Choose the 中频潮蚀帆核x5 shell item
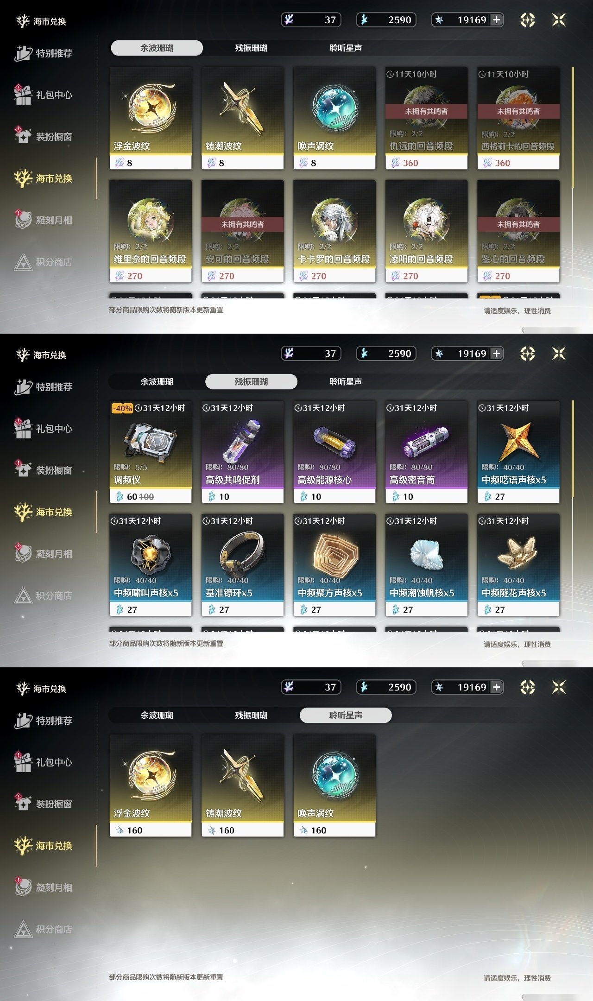This screenshot has width=593, height=1001. click(x=426, y=565)
